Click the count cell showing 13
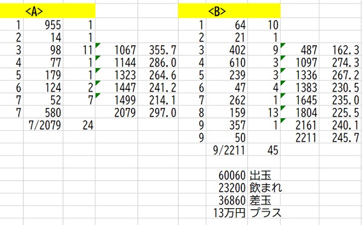 [x=264, y=112]
